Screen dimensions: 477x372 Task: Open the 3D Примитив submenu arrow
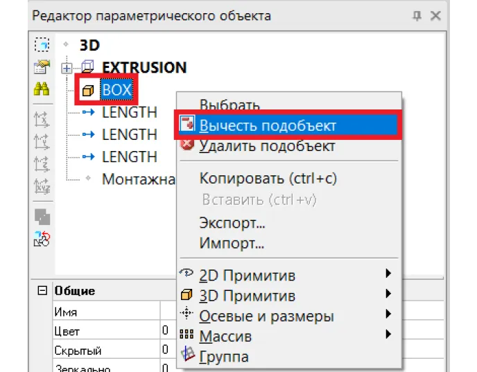tap(388, 294)
